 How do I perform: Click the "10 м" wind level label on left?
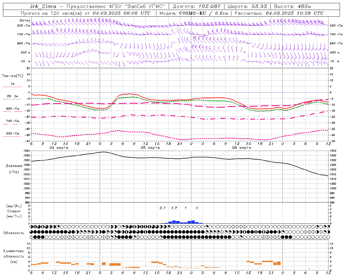click(26, 61)
